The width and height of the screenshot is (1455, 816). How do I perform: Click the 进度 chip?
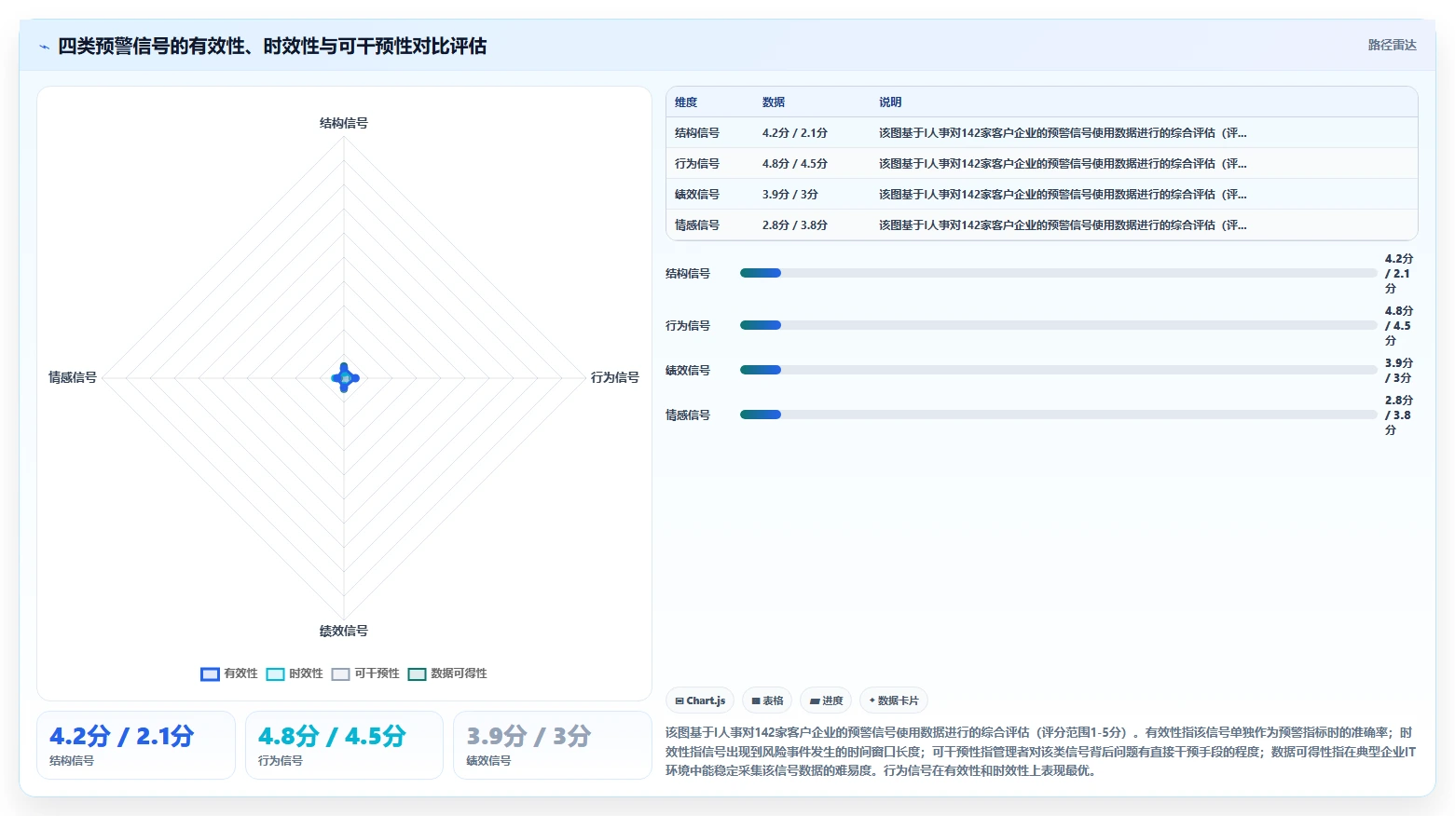pos(826,700)
